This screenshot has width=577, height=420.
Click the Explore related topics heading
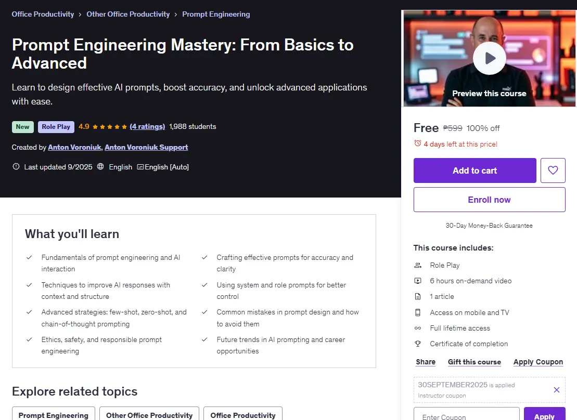point(74,391)
